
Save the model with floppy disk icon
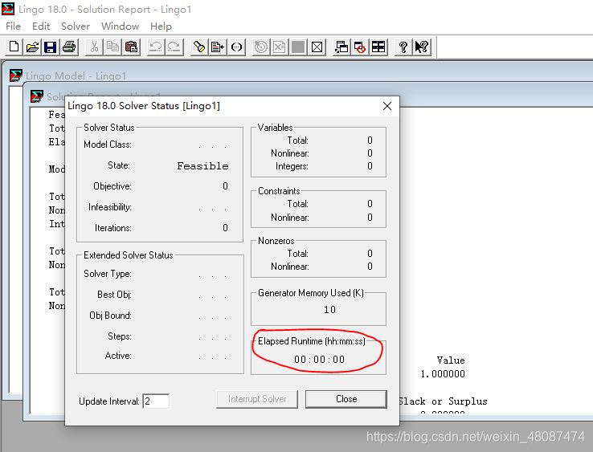[x=51, y=47]
